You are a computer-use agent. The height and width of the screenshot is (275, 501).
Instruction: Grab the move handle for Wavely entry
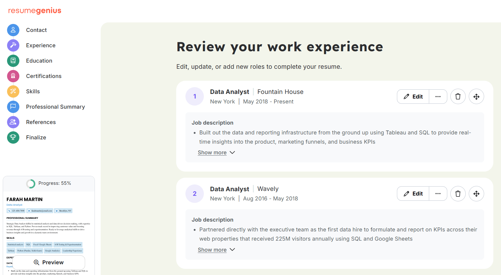[476, 193]
